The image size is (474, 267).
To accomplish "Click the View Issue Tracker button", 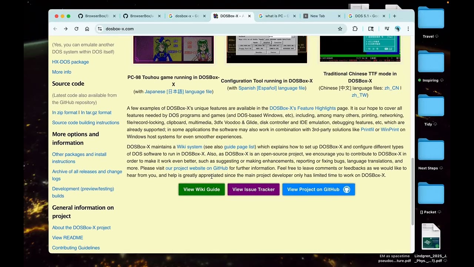I will tap(253, 189).
